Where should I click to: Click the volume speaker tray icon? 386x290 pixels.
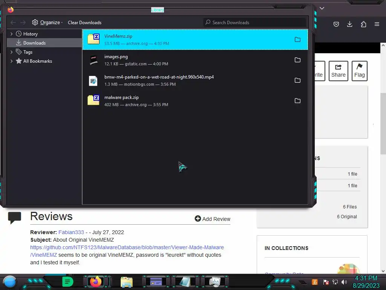(344, 282)
